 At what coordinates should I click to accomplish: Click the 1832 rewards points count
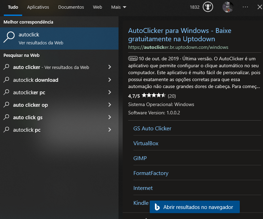195,7
